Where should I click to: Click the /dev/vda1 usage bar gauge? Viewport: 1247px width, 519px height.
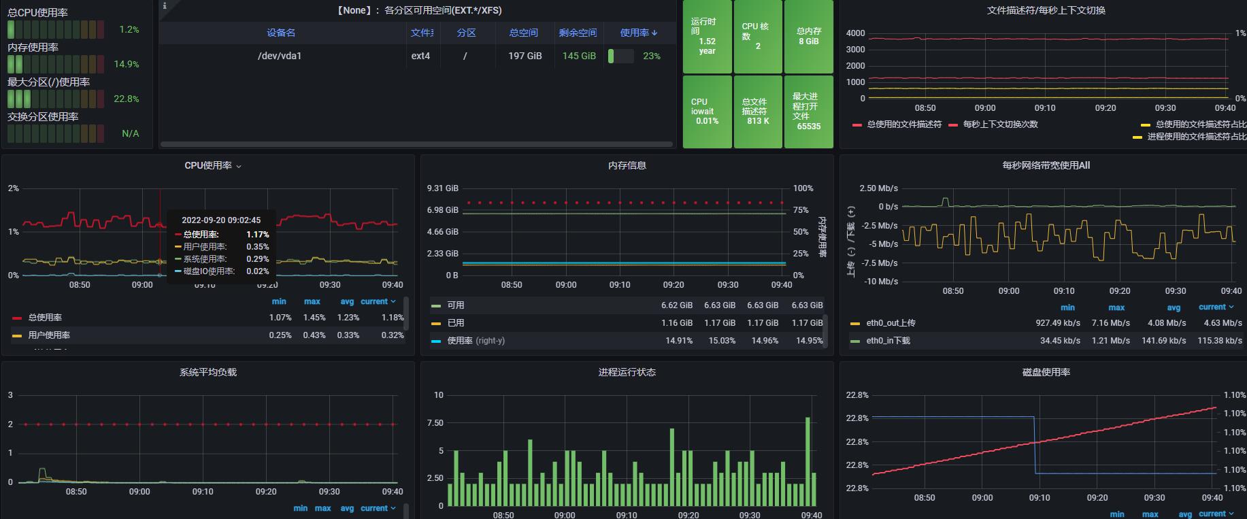(x=620, y=56)
